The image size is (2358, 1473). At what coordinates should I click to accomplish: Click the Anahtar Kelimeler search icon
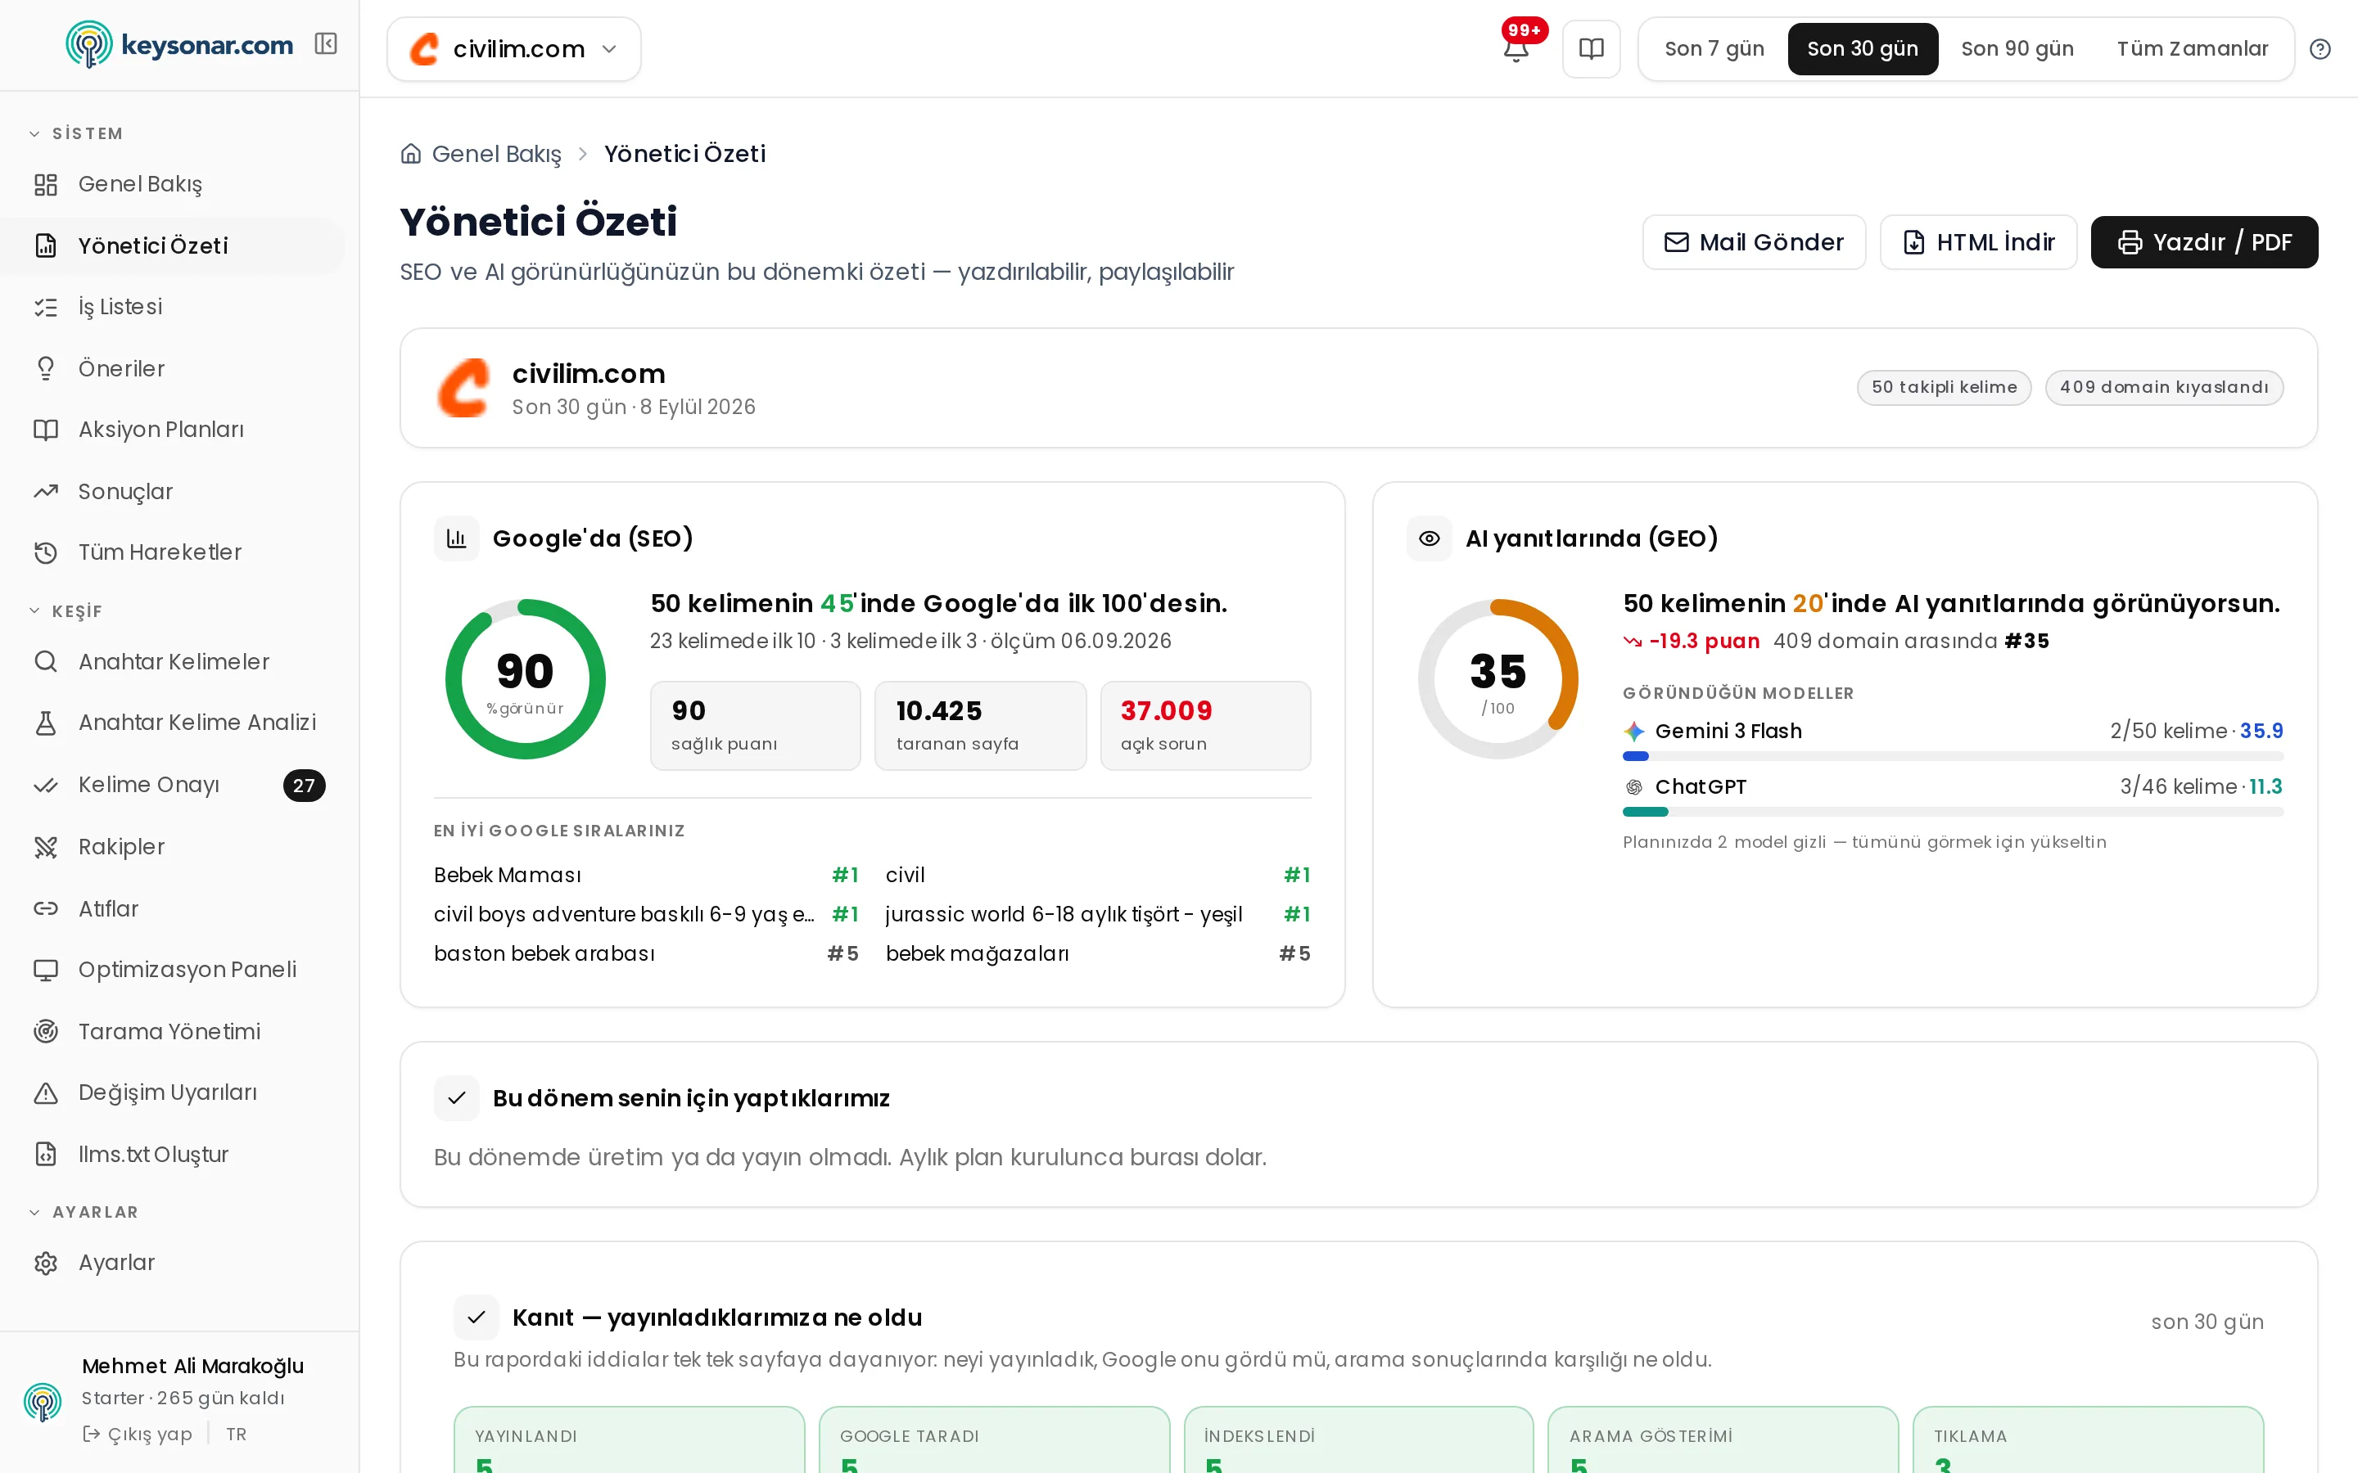coord(46,661)
